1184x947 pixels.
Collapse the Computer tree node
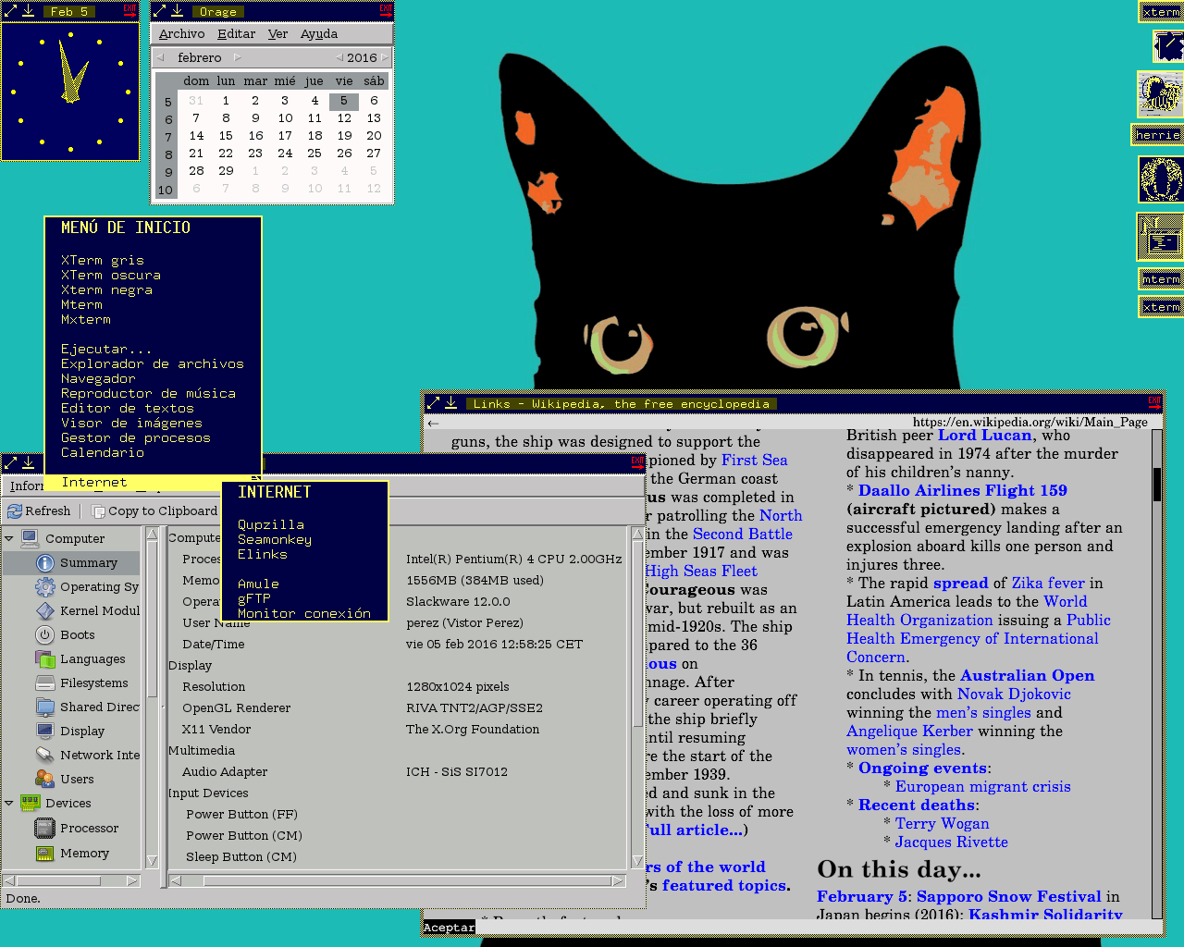(9, 538)
